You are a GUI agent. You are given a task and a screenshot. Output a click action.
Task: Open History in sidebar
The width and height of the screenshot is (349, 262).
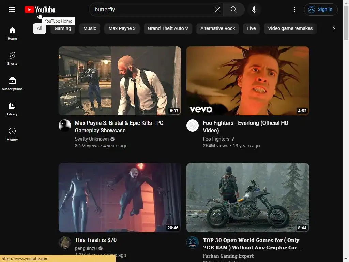click(x=12, y=134)
